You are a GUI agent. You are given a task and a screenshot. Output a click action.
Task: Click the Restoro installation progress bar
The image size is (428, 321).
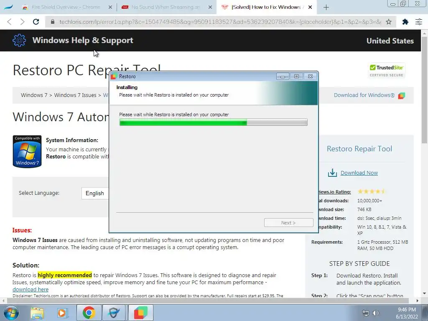(x=213, y=122)
